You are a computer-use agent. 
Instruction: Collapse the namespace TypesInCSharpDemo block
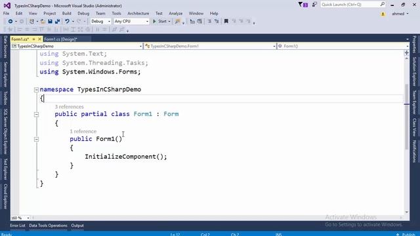point(37,90)
